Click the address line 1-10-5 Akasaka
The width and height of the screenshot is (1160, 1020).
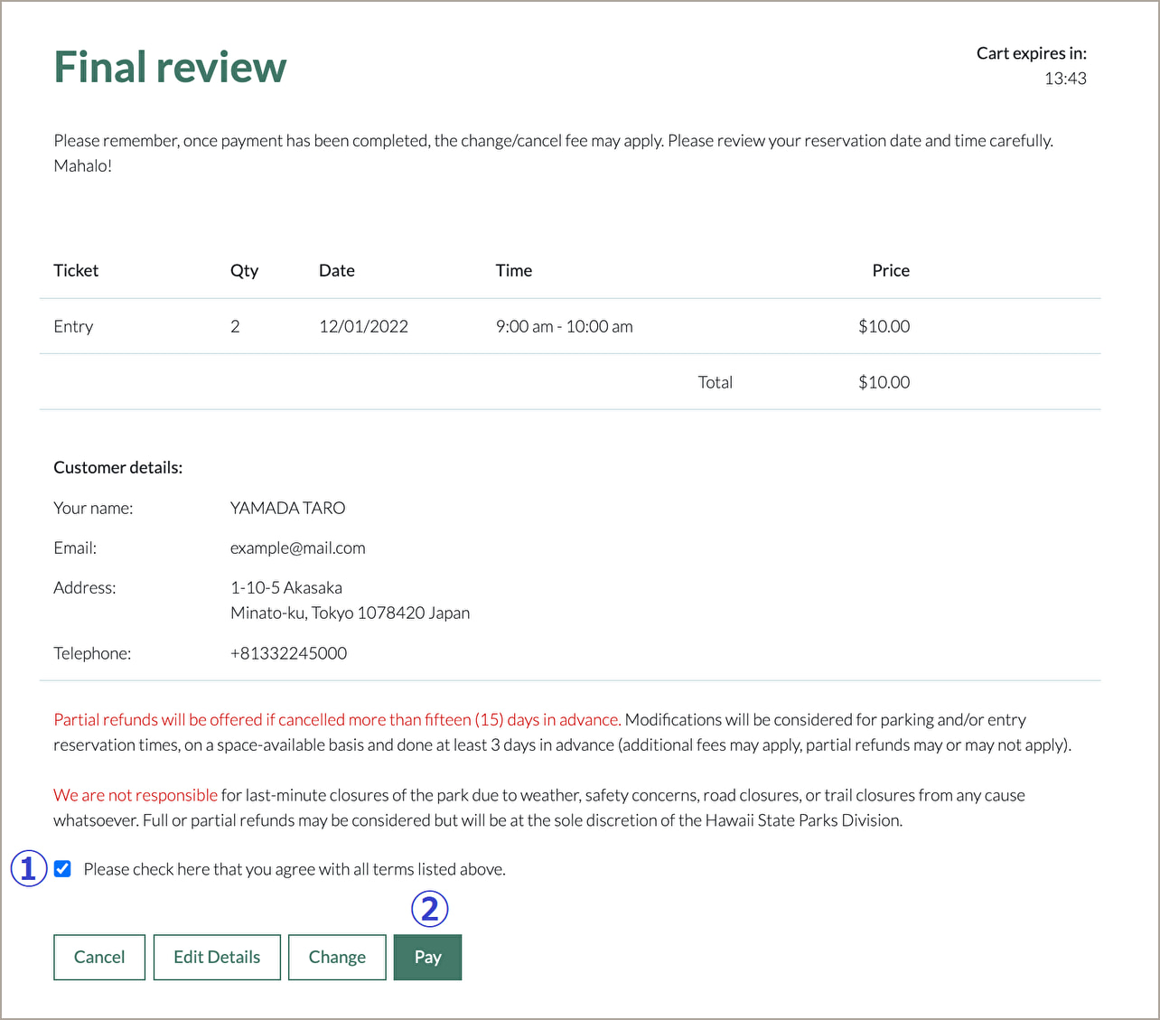286,587
